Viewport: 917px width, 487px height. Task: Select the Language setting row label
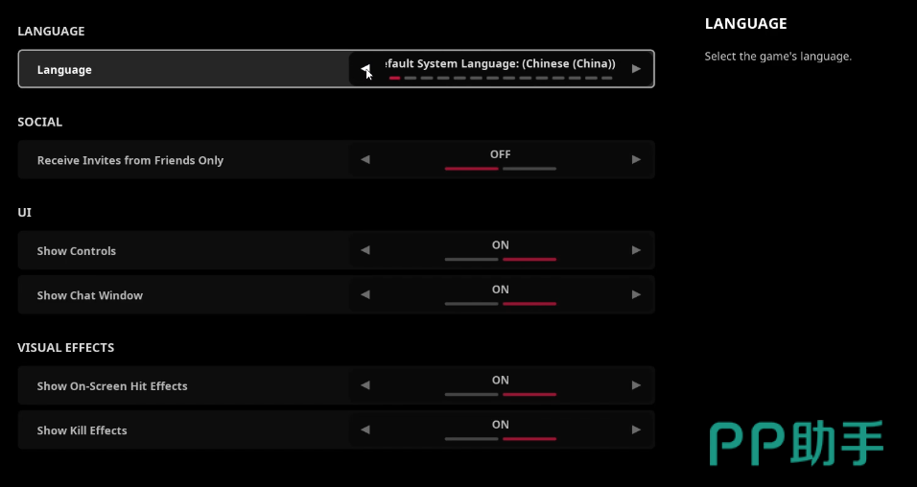(x=64, y=70)
